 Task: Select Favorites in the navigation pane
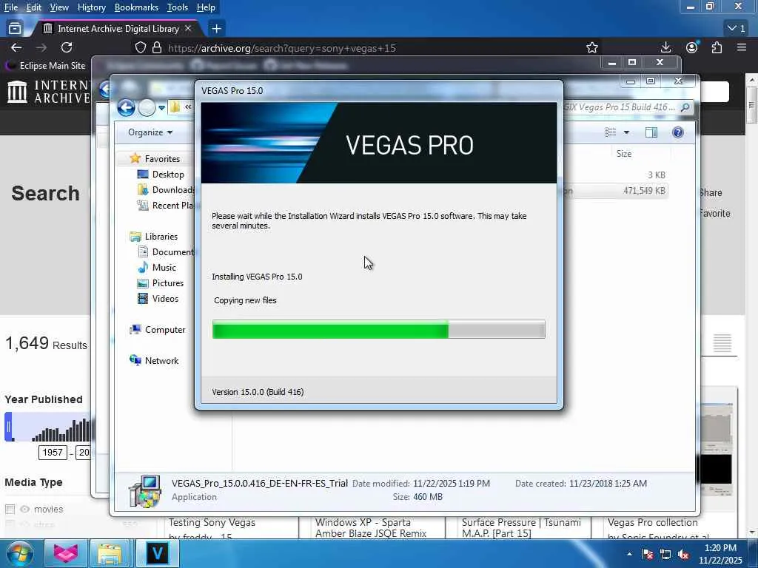tap(155, 158)
